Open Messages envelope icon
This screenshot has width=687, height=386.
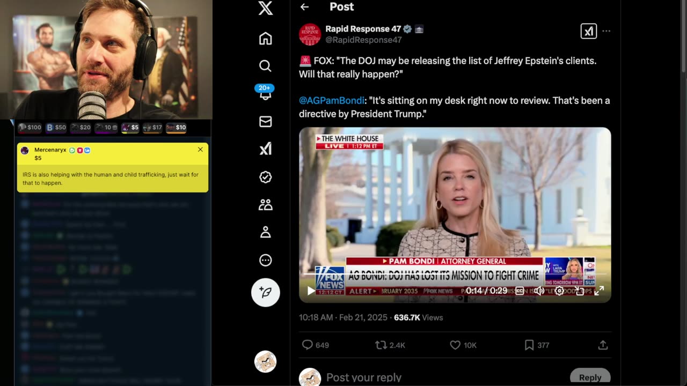(265, 122)
